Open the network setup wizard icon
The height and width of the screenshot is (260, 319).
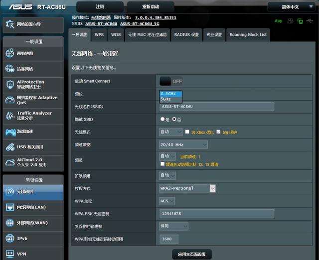(x=10, y=24)
